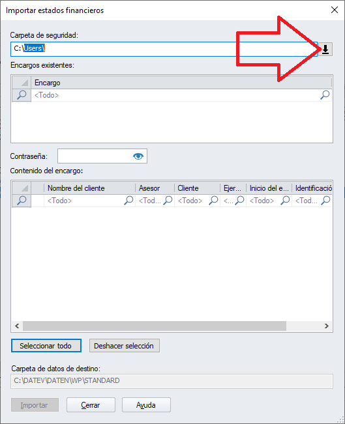
Task: Click magnifier icon in Encargo filter row
Action: tap(325, 95)
